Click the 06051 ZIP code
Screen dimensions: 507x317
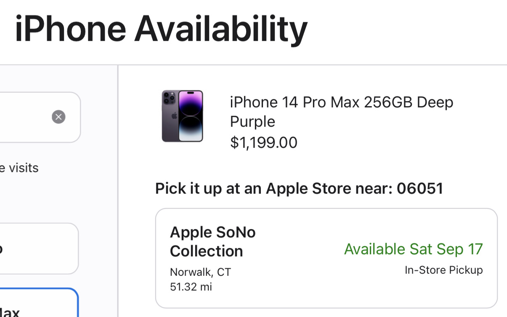pos(420,188)
